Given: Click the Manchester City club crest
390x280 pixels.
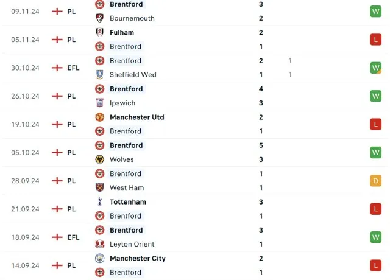Looking at the screenshot, I should 100,258.
